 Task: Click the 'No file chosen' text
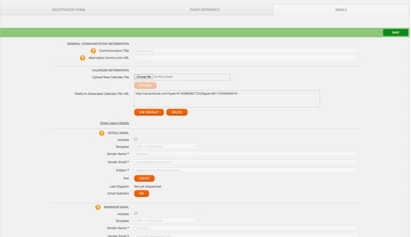[x=164, y=77]
